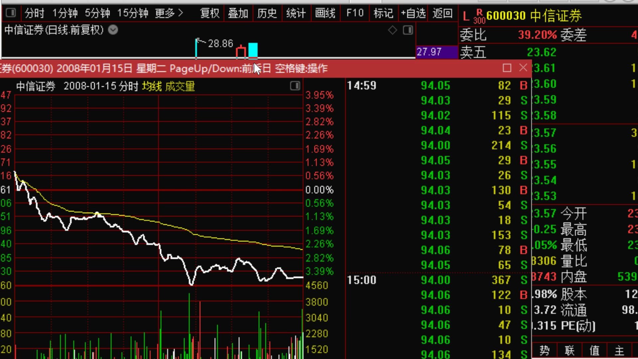Image resolution: width=638 pixels, height=359 pixels.
Task: Open the 历史 history view
Action: tap(267, 13)
